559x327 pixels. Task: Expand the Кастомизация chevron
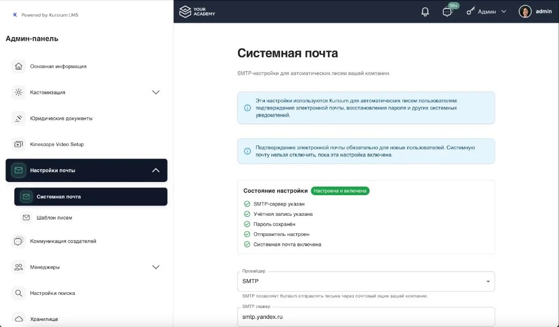[x=156, y=92]
